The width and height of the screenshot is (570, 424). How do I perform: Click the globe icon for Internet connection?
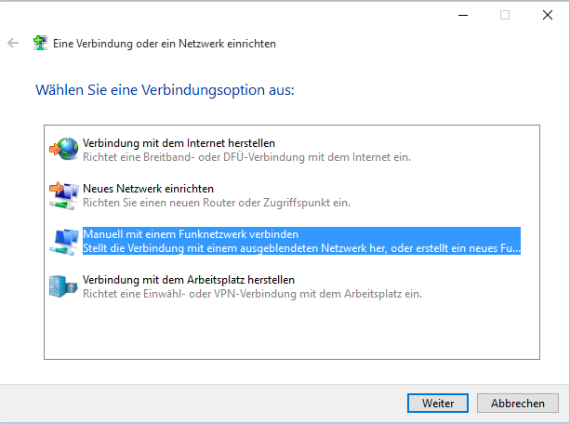(64, 149)
